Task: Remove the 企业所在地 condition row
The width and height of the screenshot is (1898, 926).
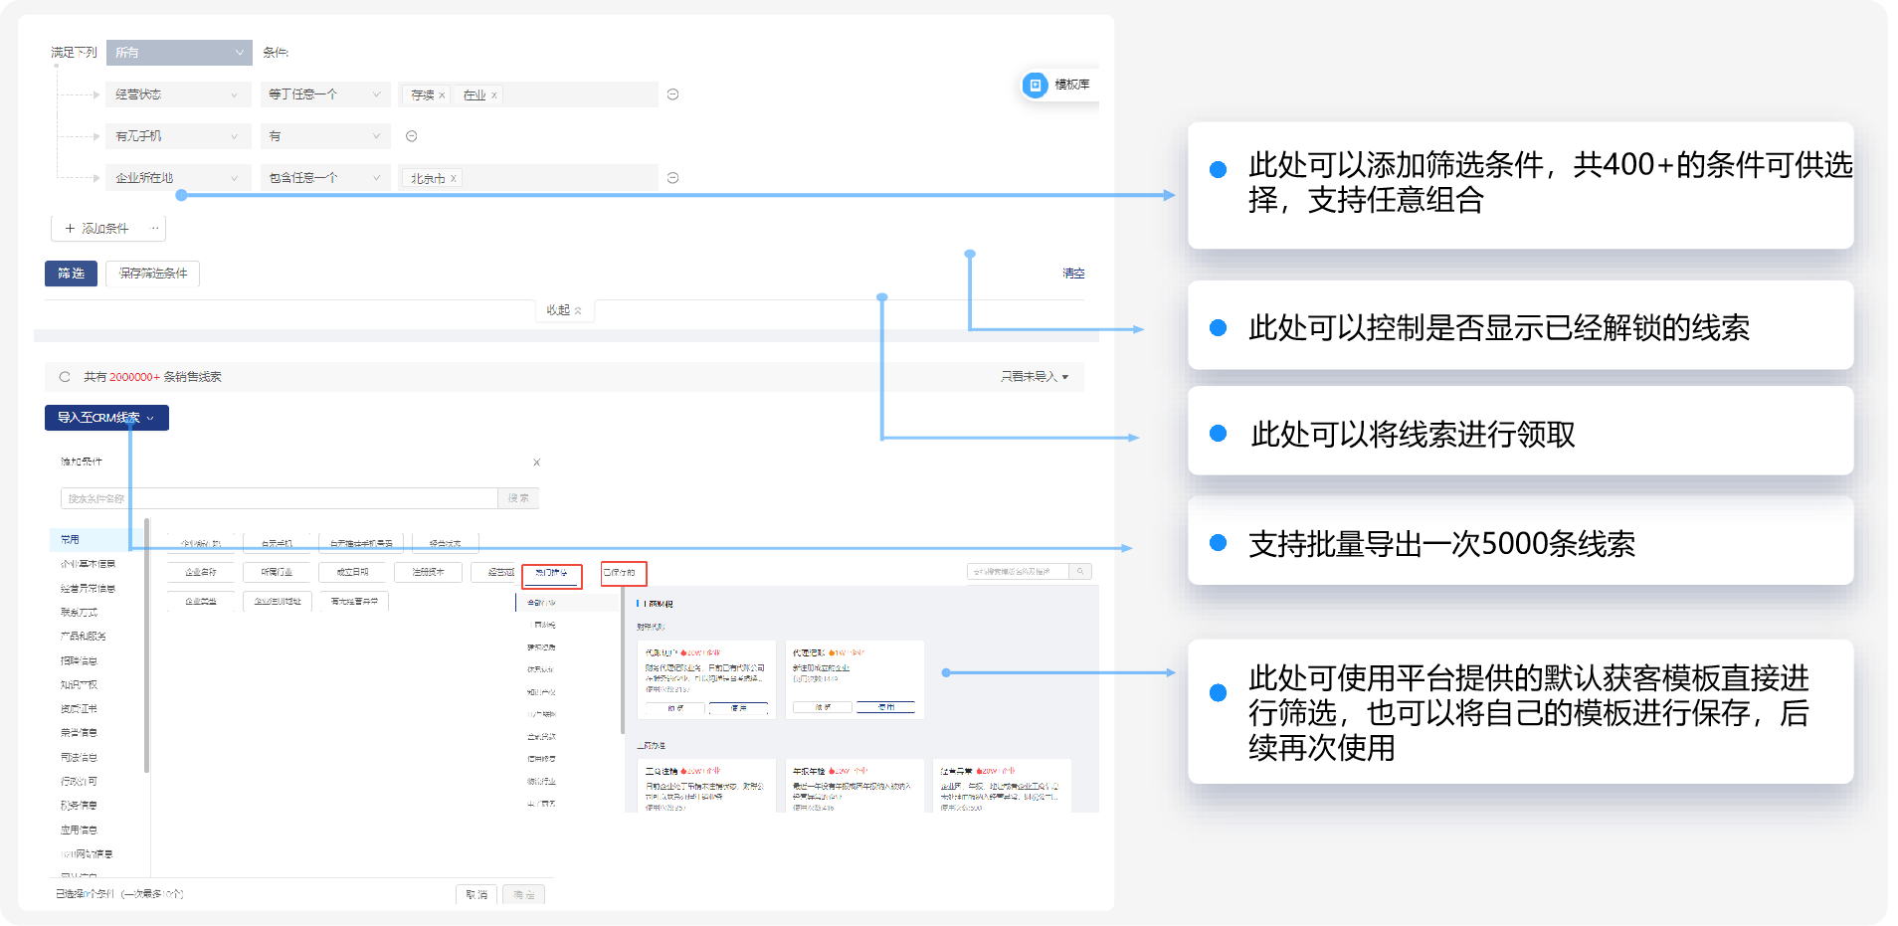Action: tap(672, 178)
